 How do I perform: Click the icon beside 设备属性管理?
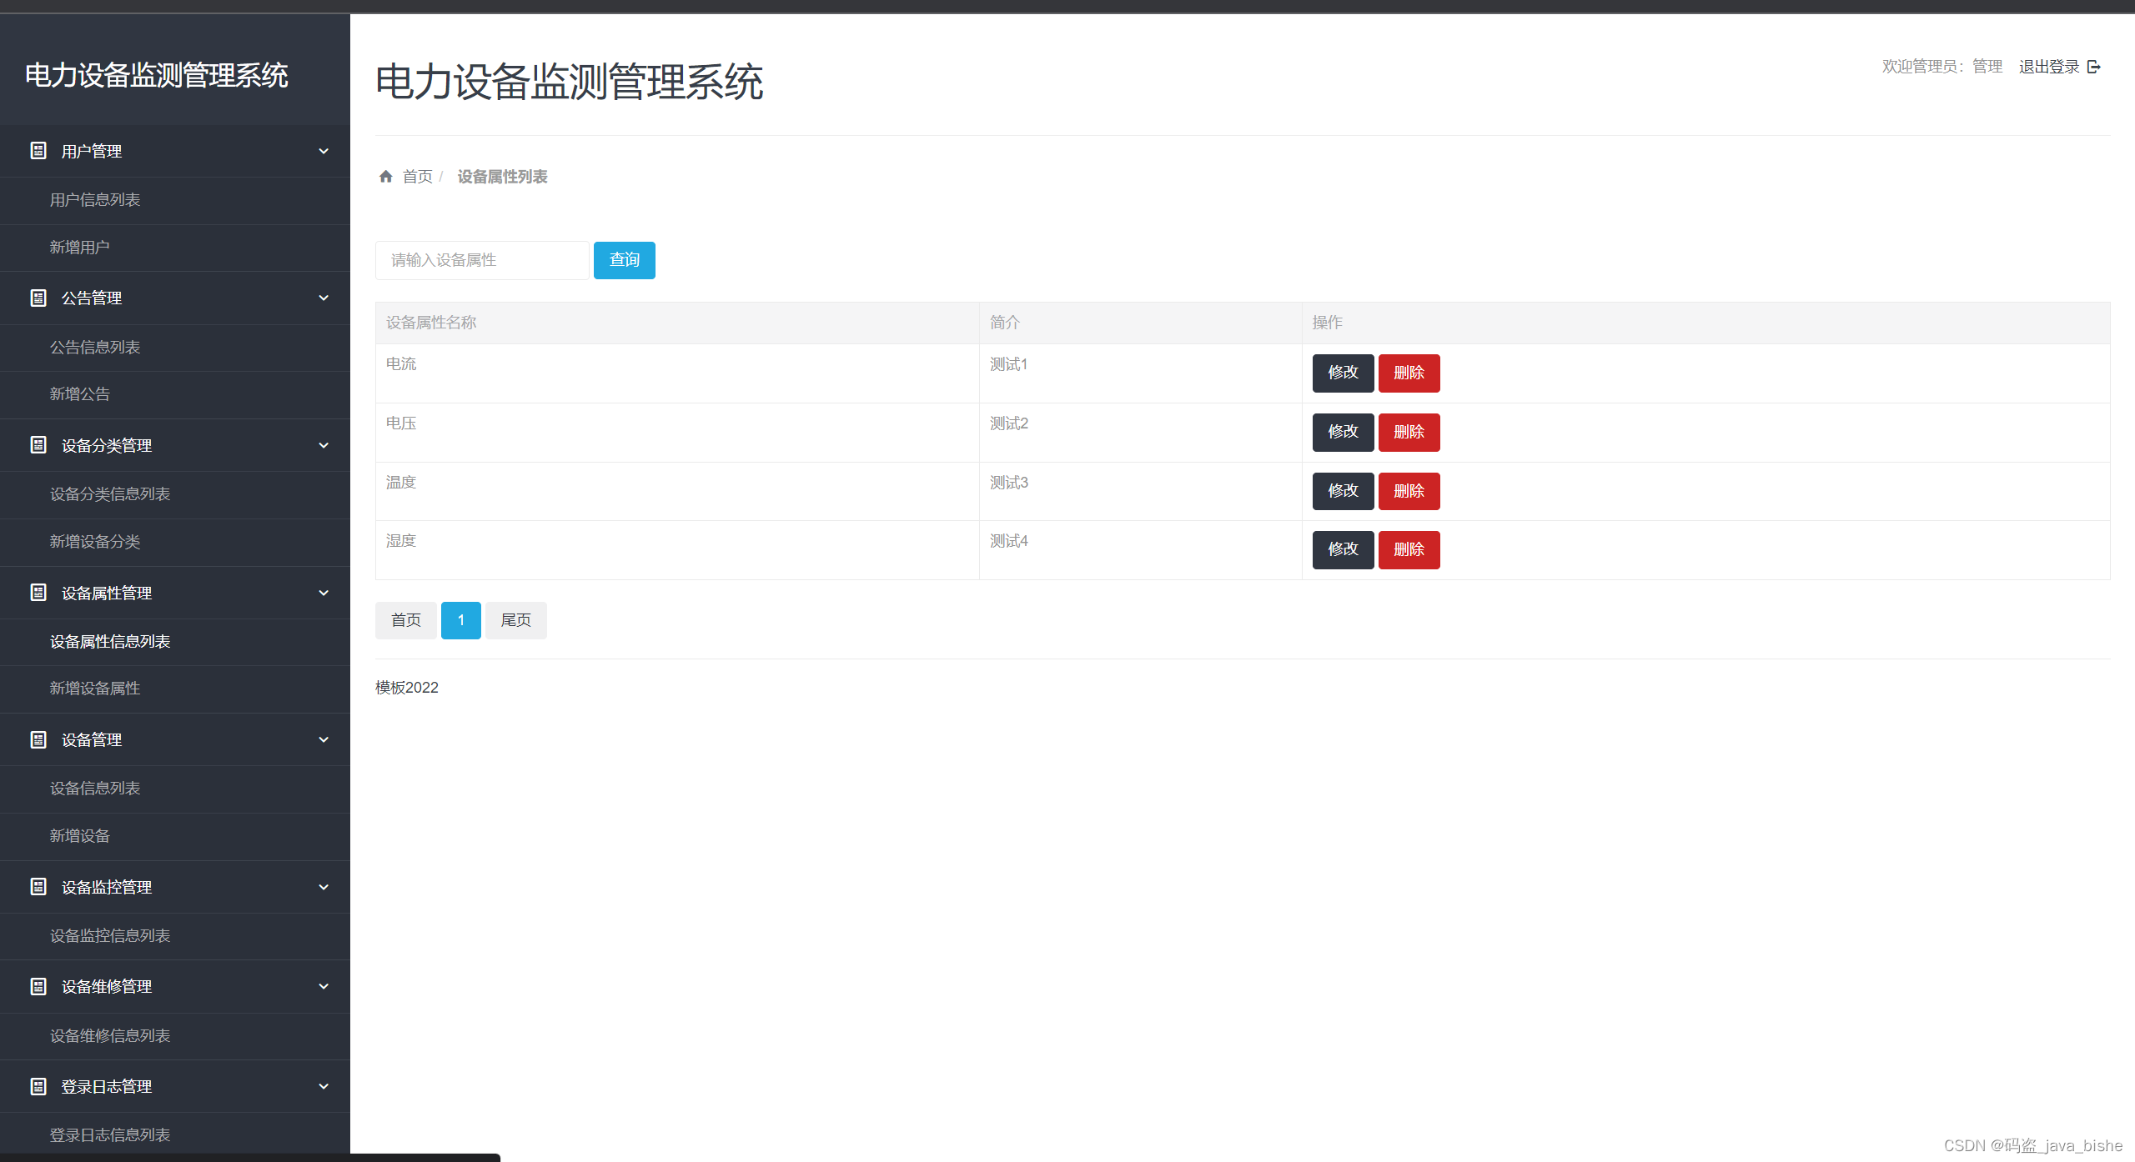pyautogui.click(x=38, y=593)
